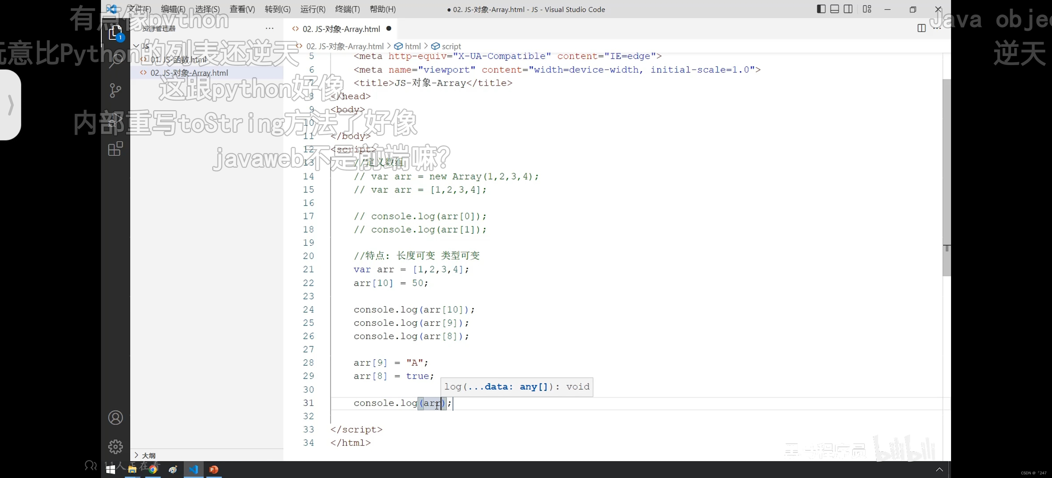Viewport: 1052px width, 478px height.
Task: Click the log signature hint tooltip
Action: click(x=517, y=387)
